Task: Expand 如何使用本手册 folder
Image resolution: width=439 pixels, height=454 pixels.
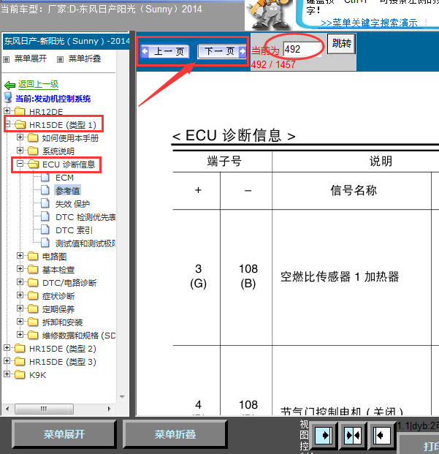Action: (20, 137)
